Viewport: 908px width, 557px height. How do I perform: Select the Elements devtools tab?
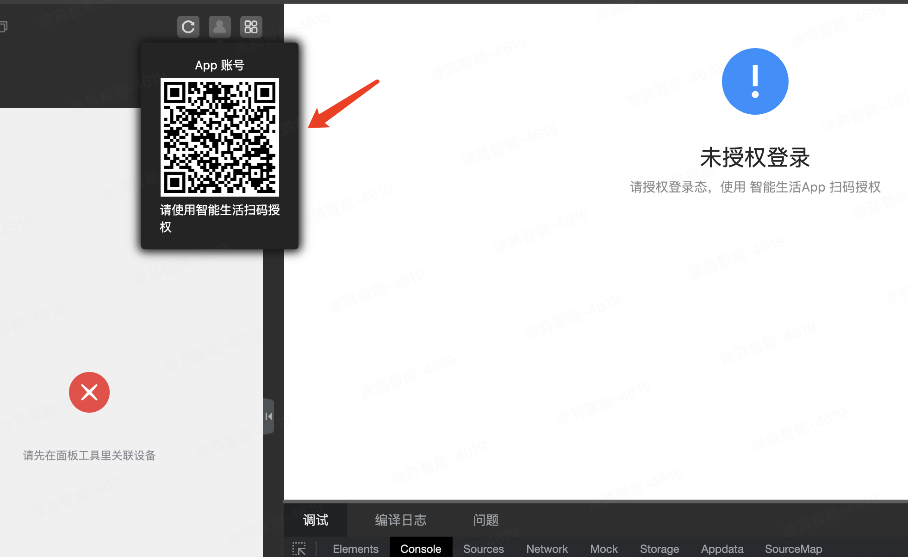355,549
